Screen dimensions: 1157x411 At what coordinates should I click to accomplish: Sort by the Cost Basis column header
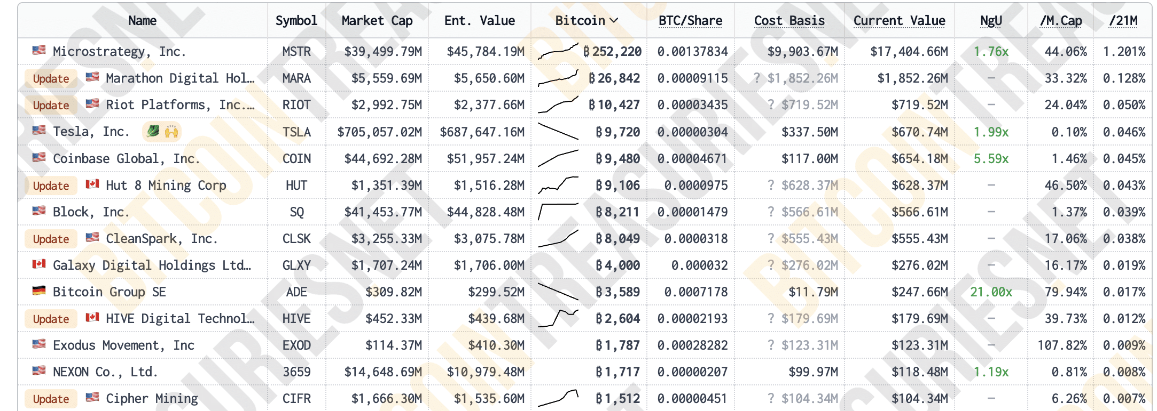(789, 21)
